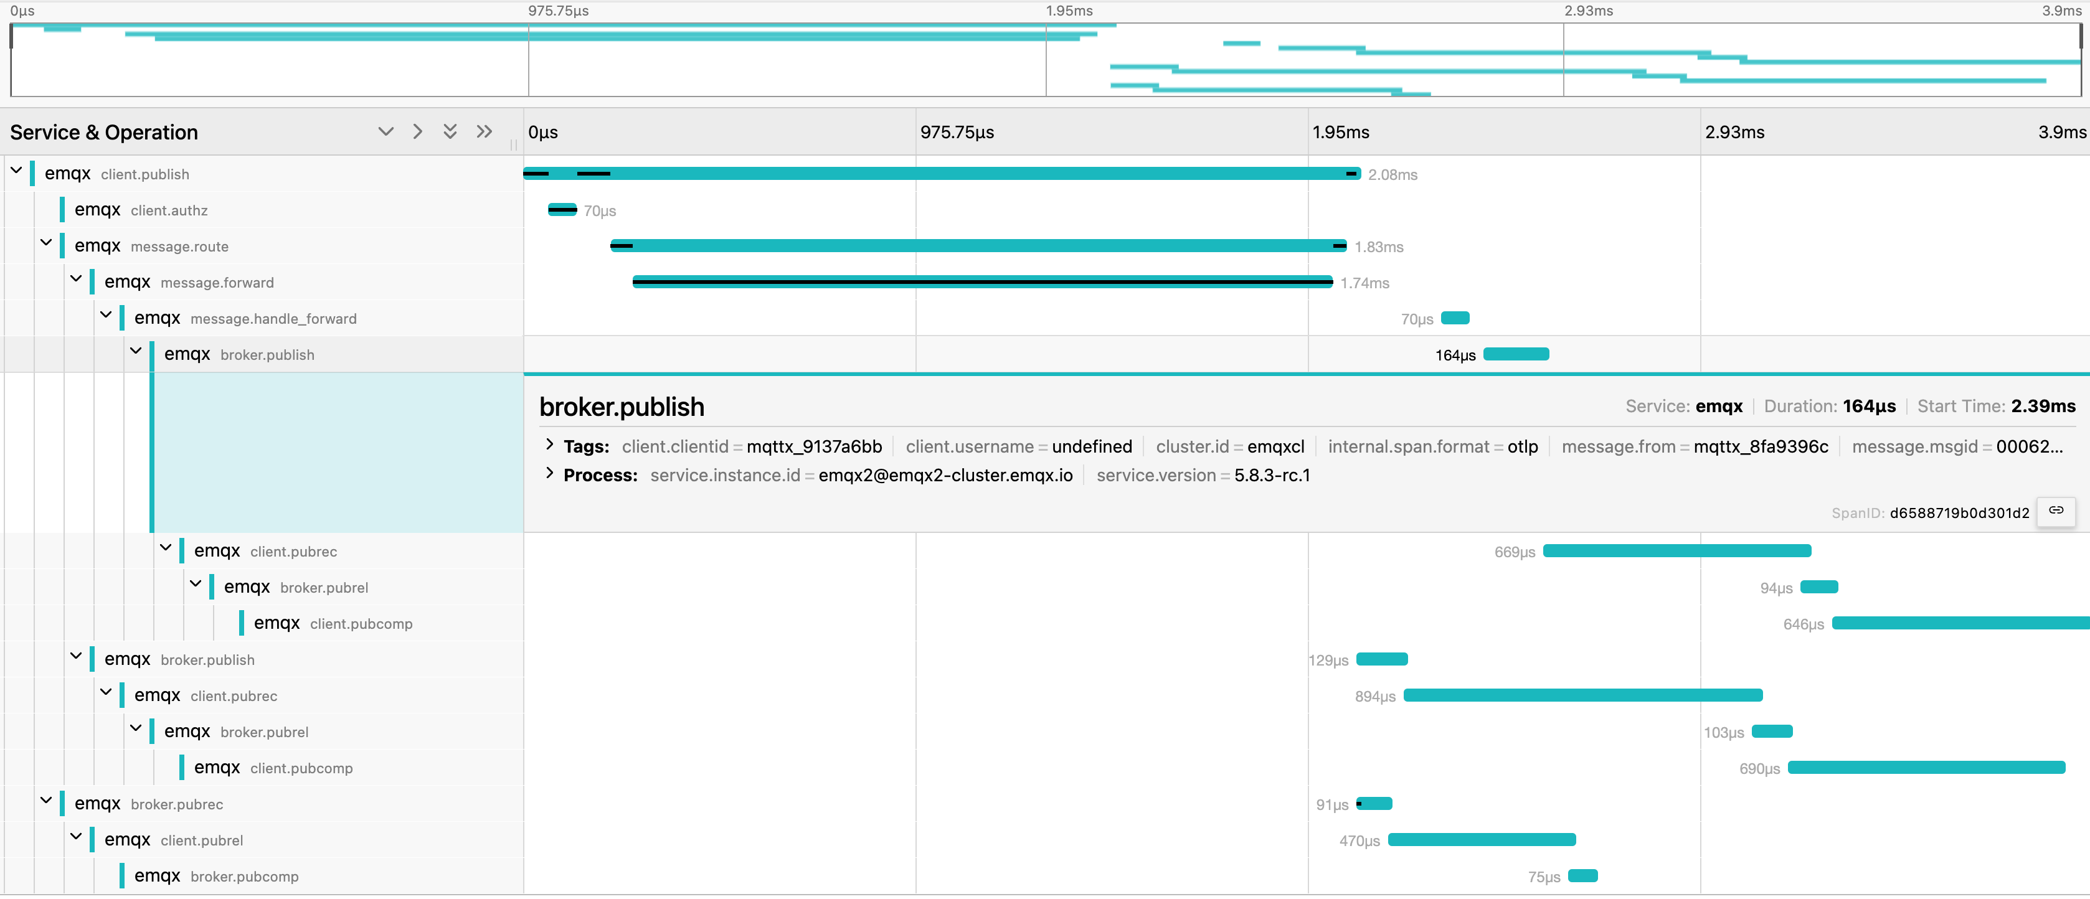This screenshot has height=899, width=2090.
Task: Click the collapse one level chevron icon
Action: [x=418, y=131]
